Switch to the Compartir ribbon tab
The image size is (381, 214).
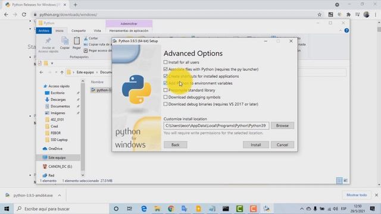pos(79,30)
